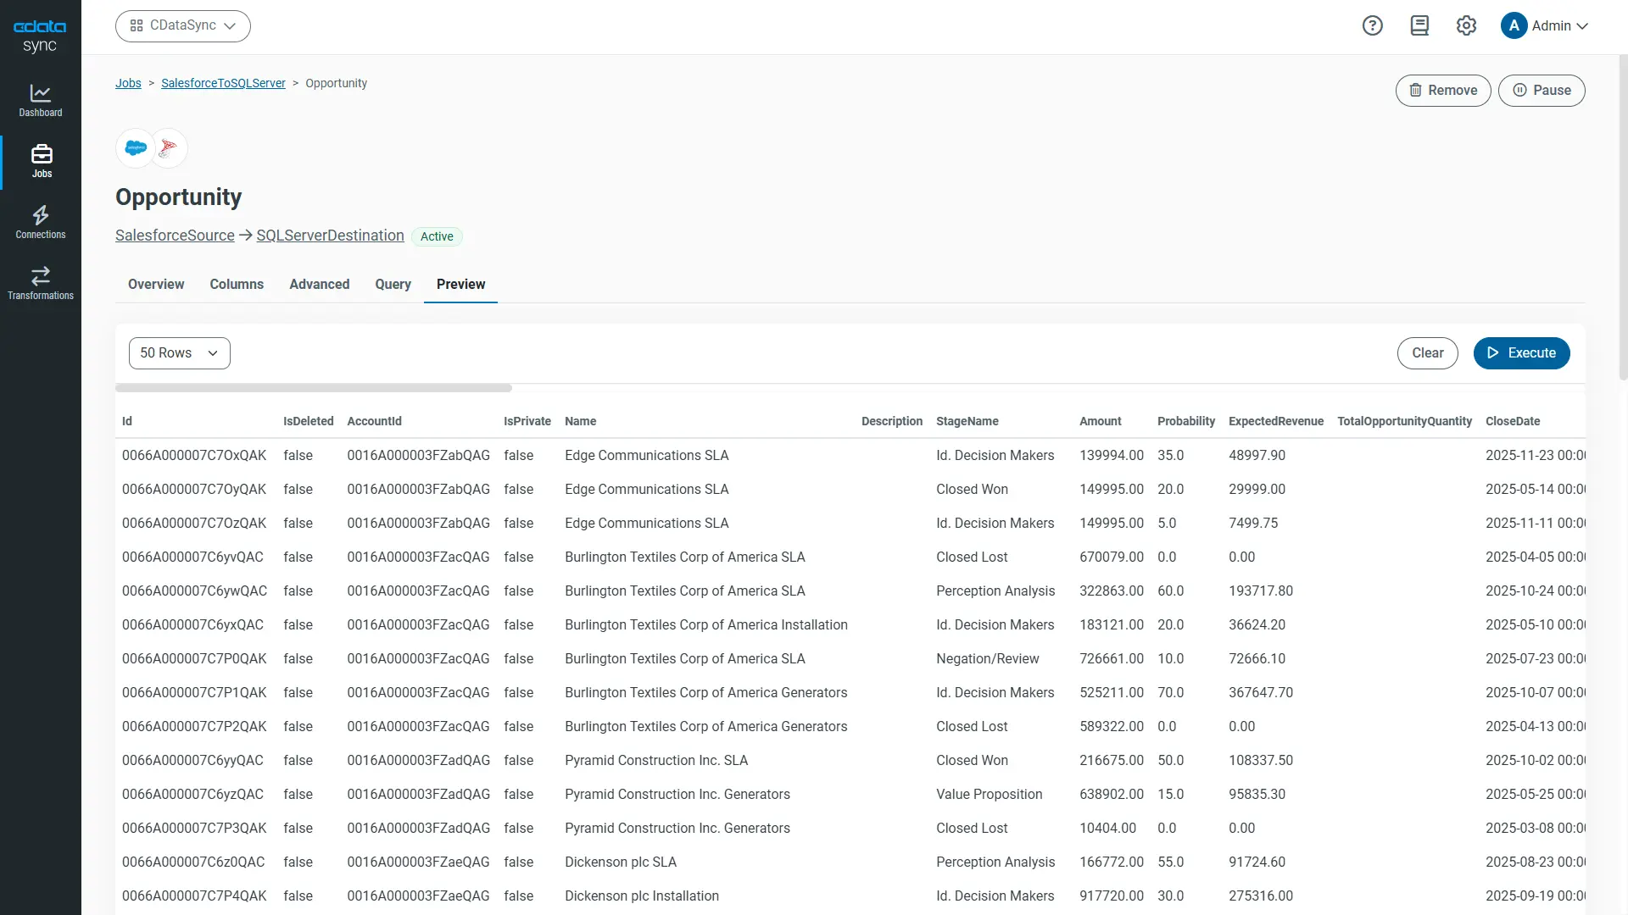Open the documentation book icon
The width and height of the screenshot is (1628, 915).
1419,25
